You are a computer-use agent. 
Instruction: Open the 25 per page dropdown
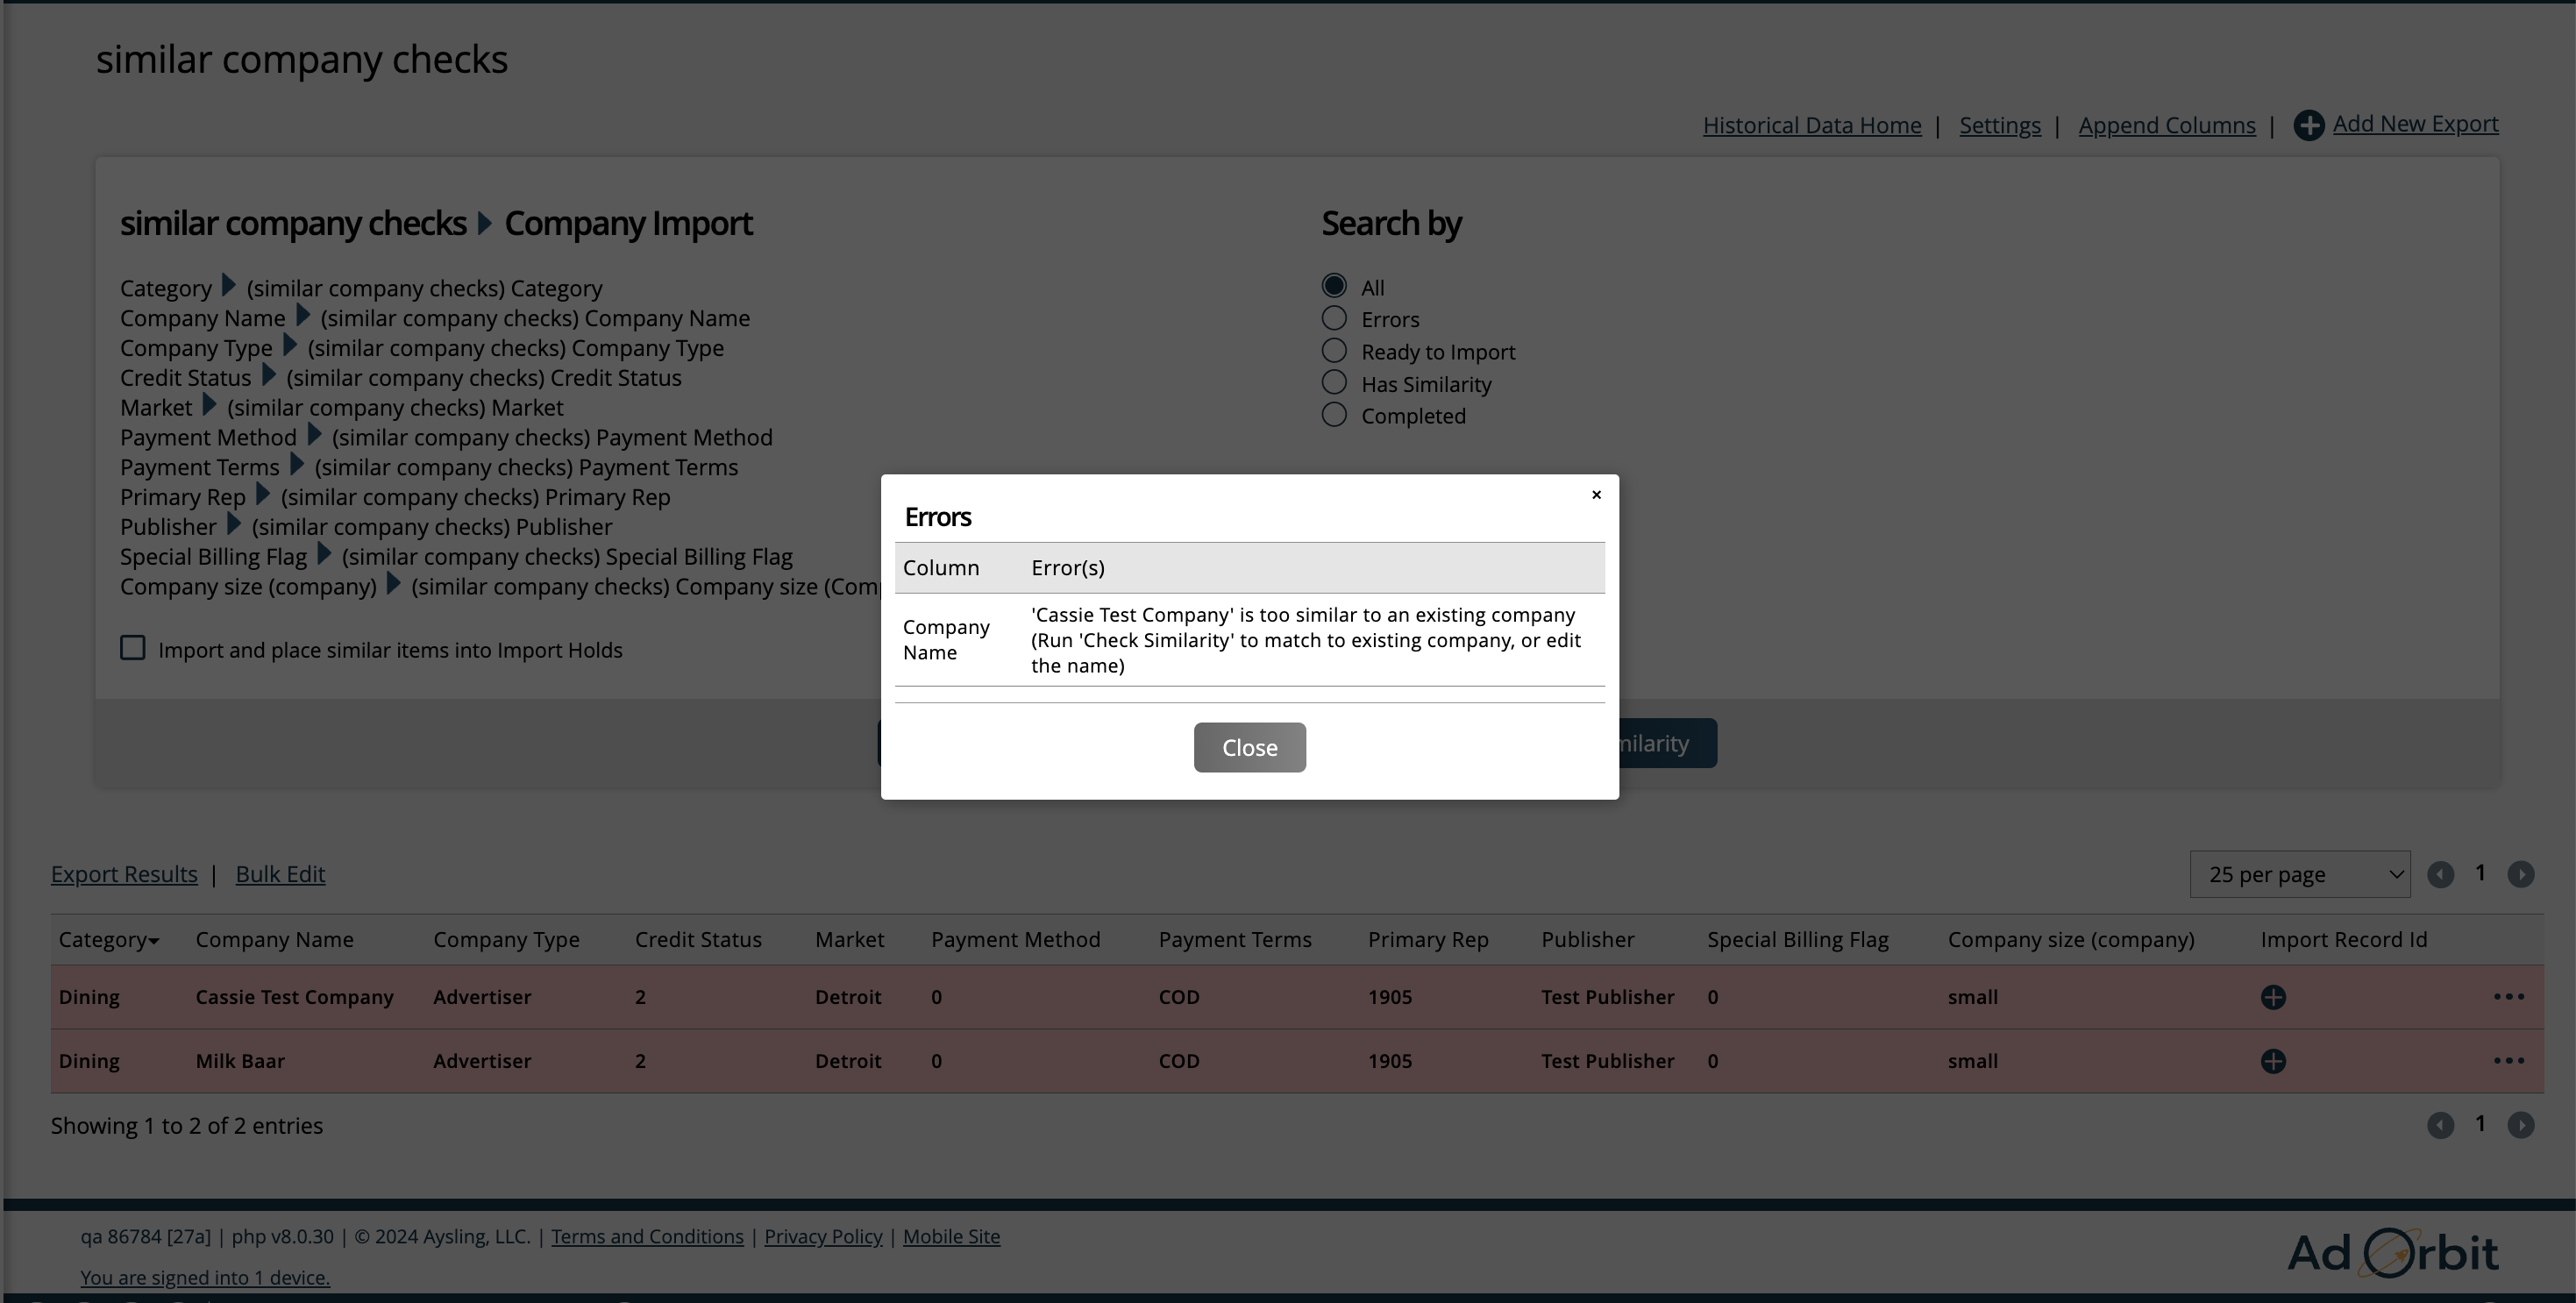pyautogui.click(x=2299, y=875)
